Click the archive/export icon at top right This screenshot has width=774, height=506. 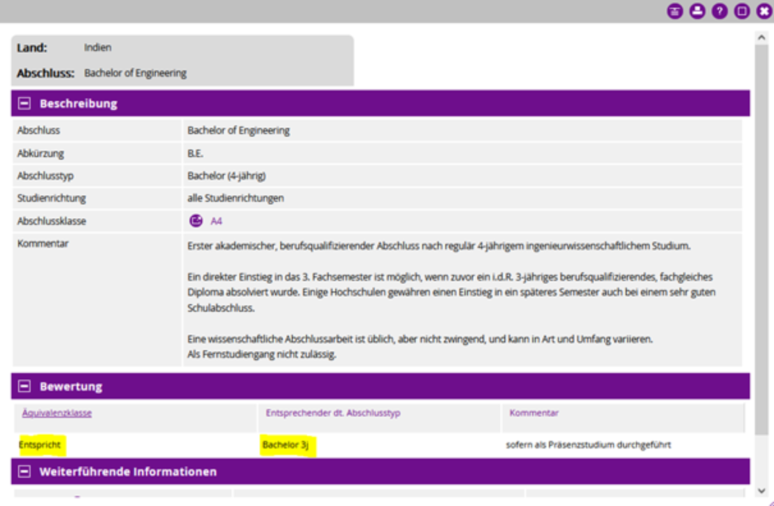[x=675, y=12]
